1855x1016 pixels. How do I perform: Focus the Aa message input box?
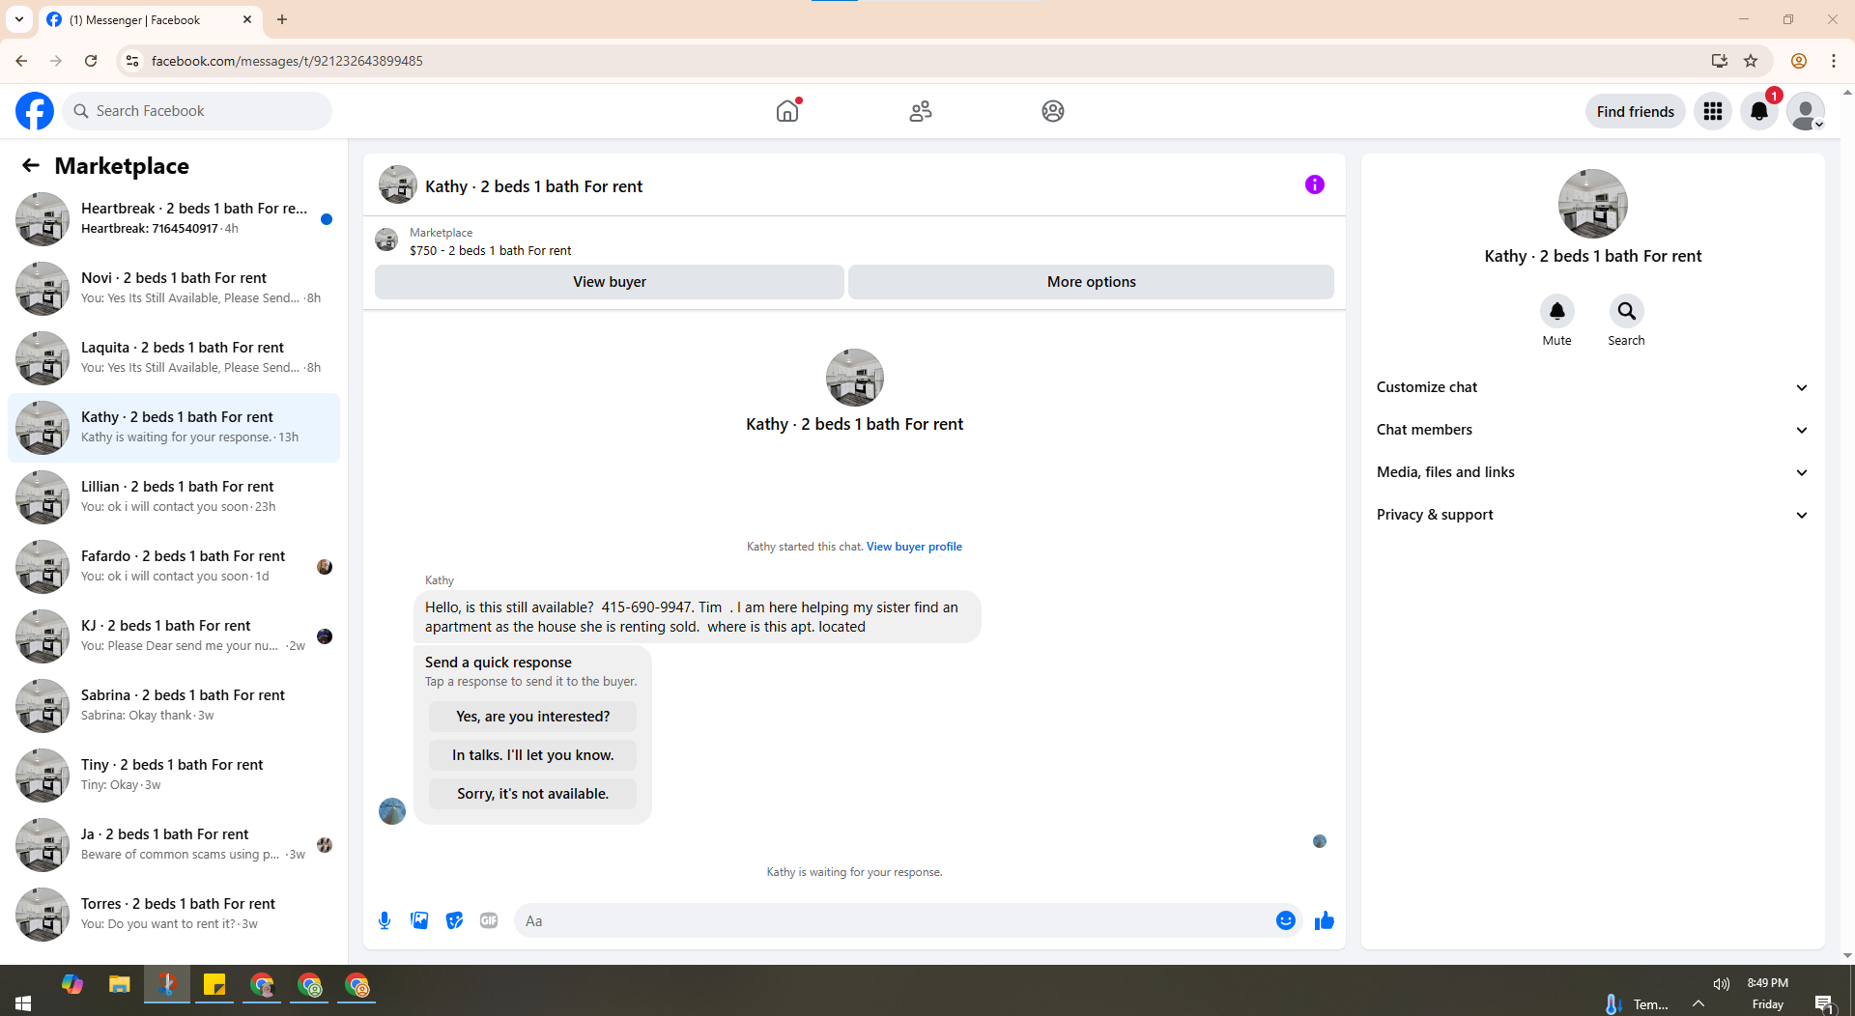[x=894, y=920]
